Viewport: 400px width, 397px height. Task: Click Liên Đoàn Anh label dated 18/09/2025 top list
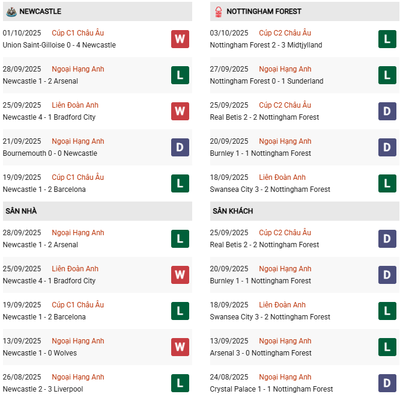(x=282, y=177)
